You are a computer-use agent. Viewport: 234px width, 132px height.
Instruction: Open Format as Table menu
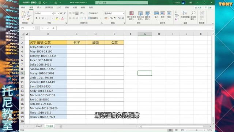click(140, 15)
